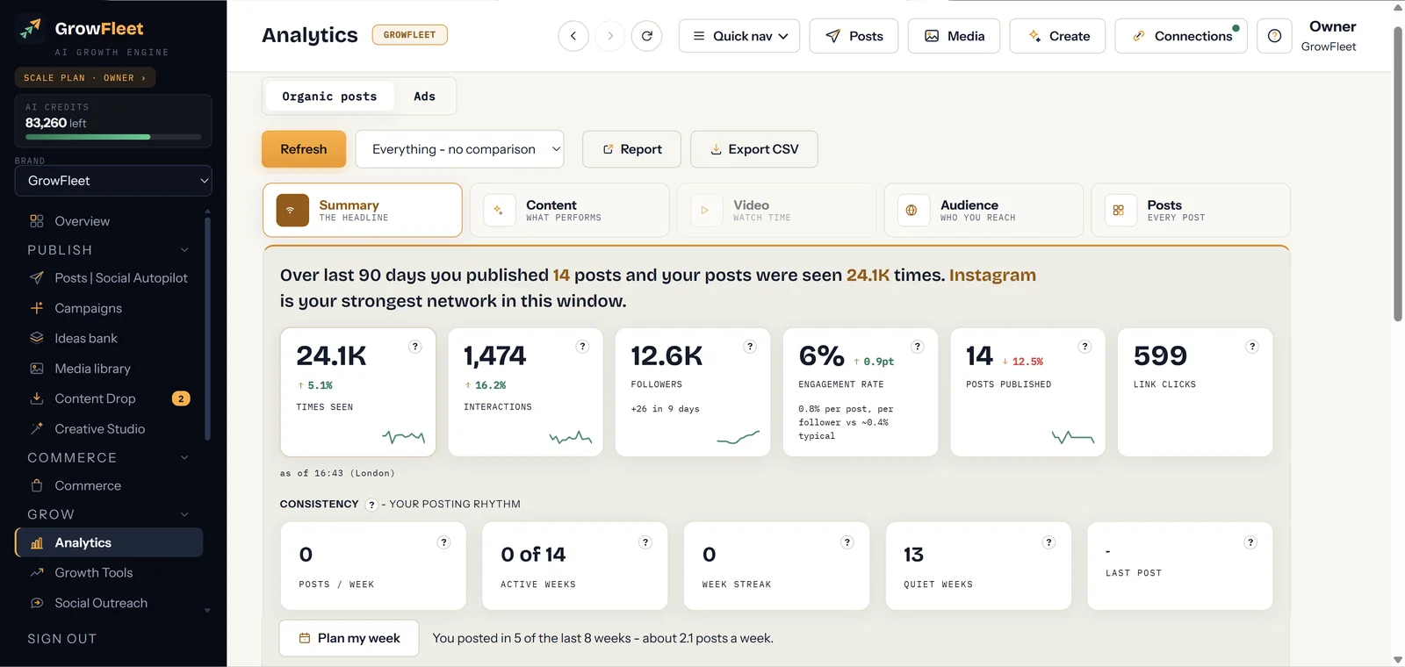
Task: Click the Posts card grid icon
Action: pos(1119,211)
